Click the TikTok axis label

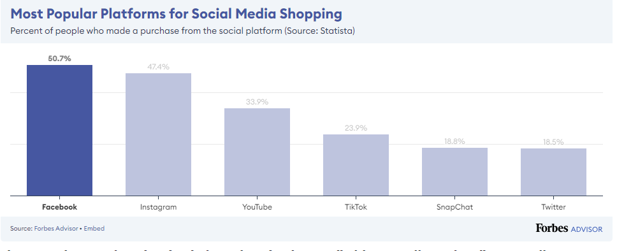356,207
